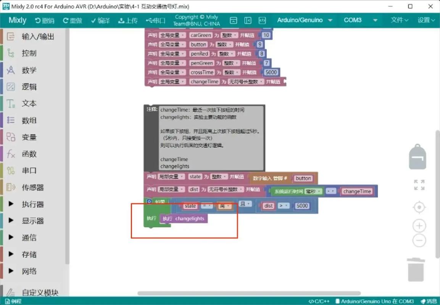This screenshot has width=440, height=305.
Task: Click the crosshair to center the workspace
Action: point(419,207)
